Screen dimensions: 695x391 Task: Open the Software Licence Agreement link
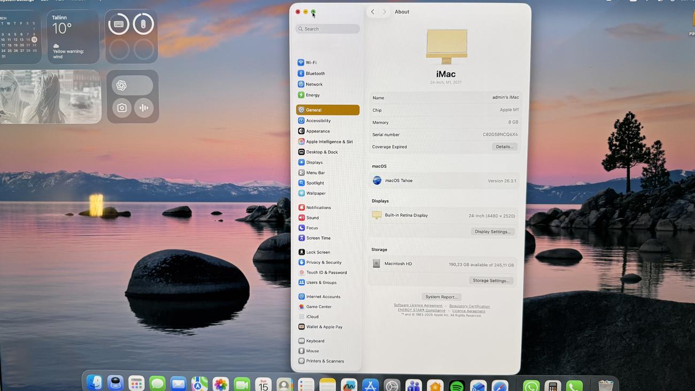(x=418, y=305)
